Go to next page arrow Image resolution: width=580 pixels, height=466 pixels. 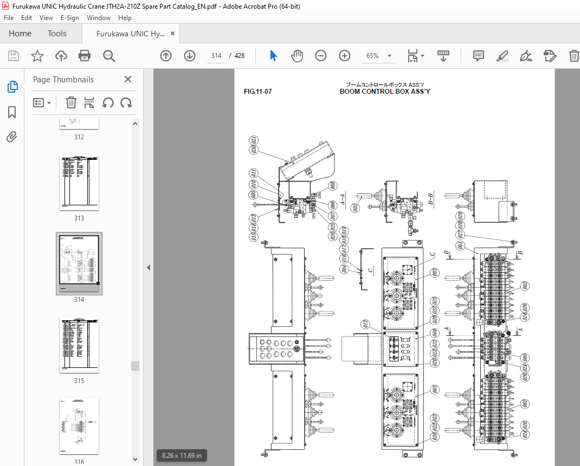click(190, 56)
